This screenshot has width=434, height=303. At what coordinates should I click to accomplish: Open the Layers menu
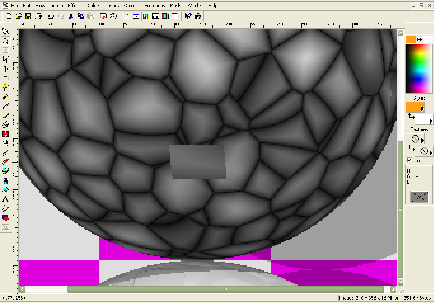[x=112, y=6]
